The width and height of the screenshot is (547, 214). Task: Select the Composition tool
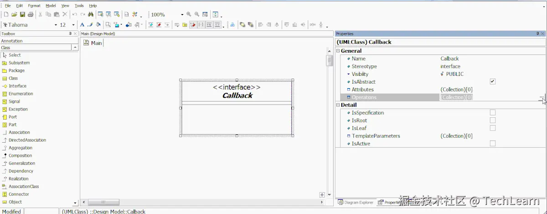click(x=20, y=155)
